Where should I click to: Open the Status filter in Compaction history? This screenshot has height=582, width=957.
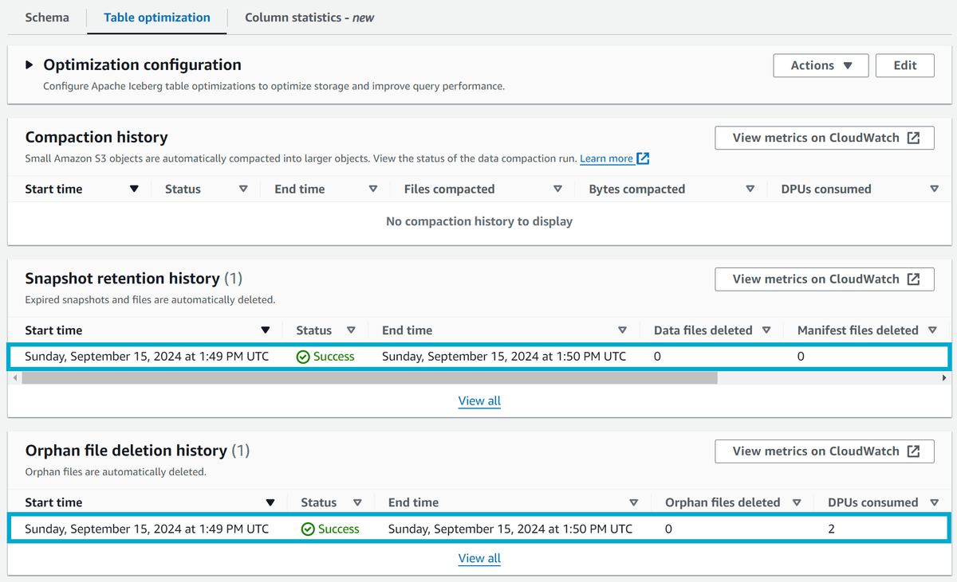tap(242, 189)
